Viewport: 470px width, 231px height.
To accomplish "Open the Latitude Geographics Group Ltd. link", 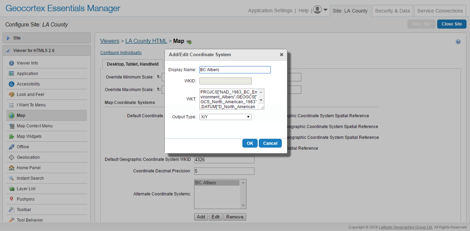I will [406, 227].
